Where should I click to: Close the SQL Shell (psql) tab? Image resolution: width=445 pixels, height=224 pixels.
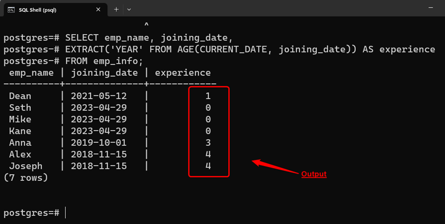tap(98, 10)
